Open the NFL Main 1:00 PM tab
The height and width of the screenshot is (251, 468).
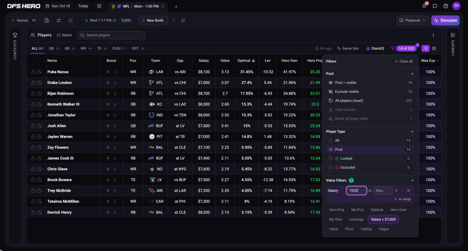coord(138,6)
